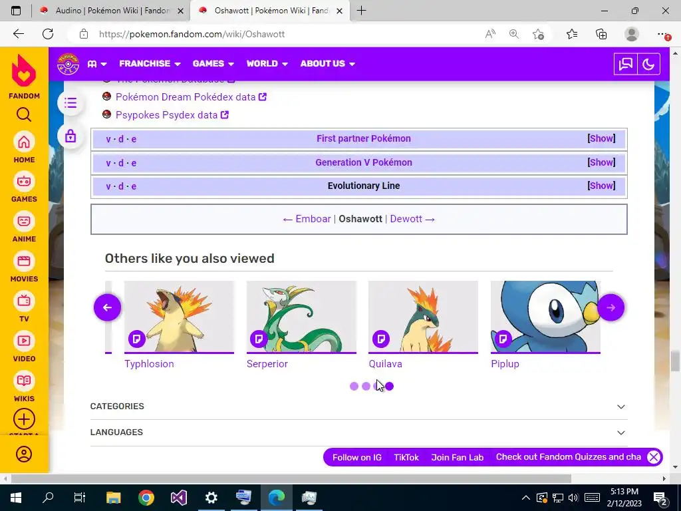Open the WORLD dropdown menu
Image resolution: width=681 pixels, height=511 pixels.
[267, 63]
